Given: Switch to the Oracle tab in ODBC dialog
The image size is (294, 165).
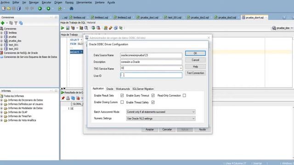Looking at the screenshot, I should pos(110,89).
